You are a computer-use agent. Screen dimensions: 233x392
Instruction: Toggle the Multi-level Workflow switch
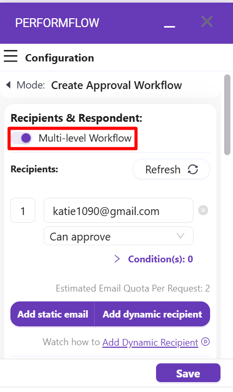click(x=22, y=138)
